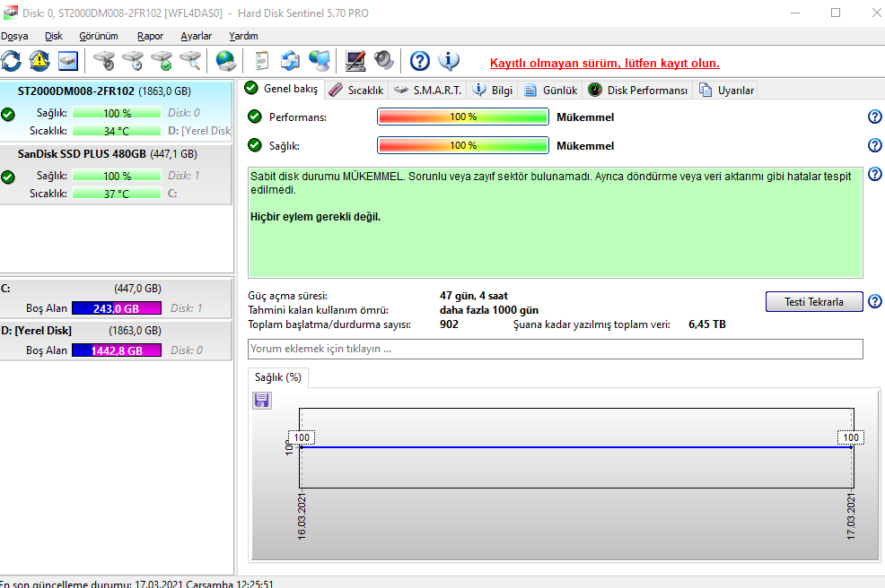Save the health graph with floppy icon

pyautogui.click(x=262, y=400)
